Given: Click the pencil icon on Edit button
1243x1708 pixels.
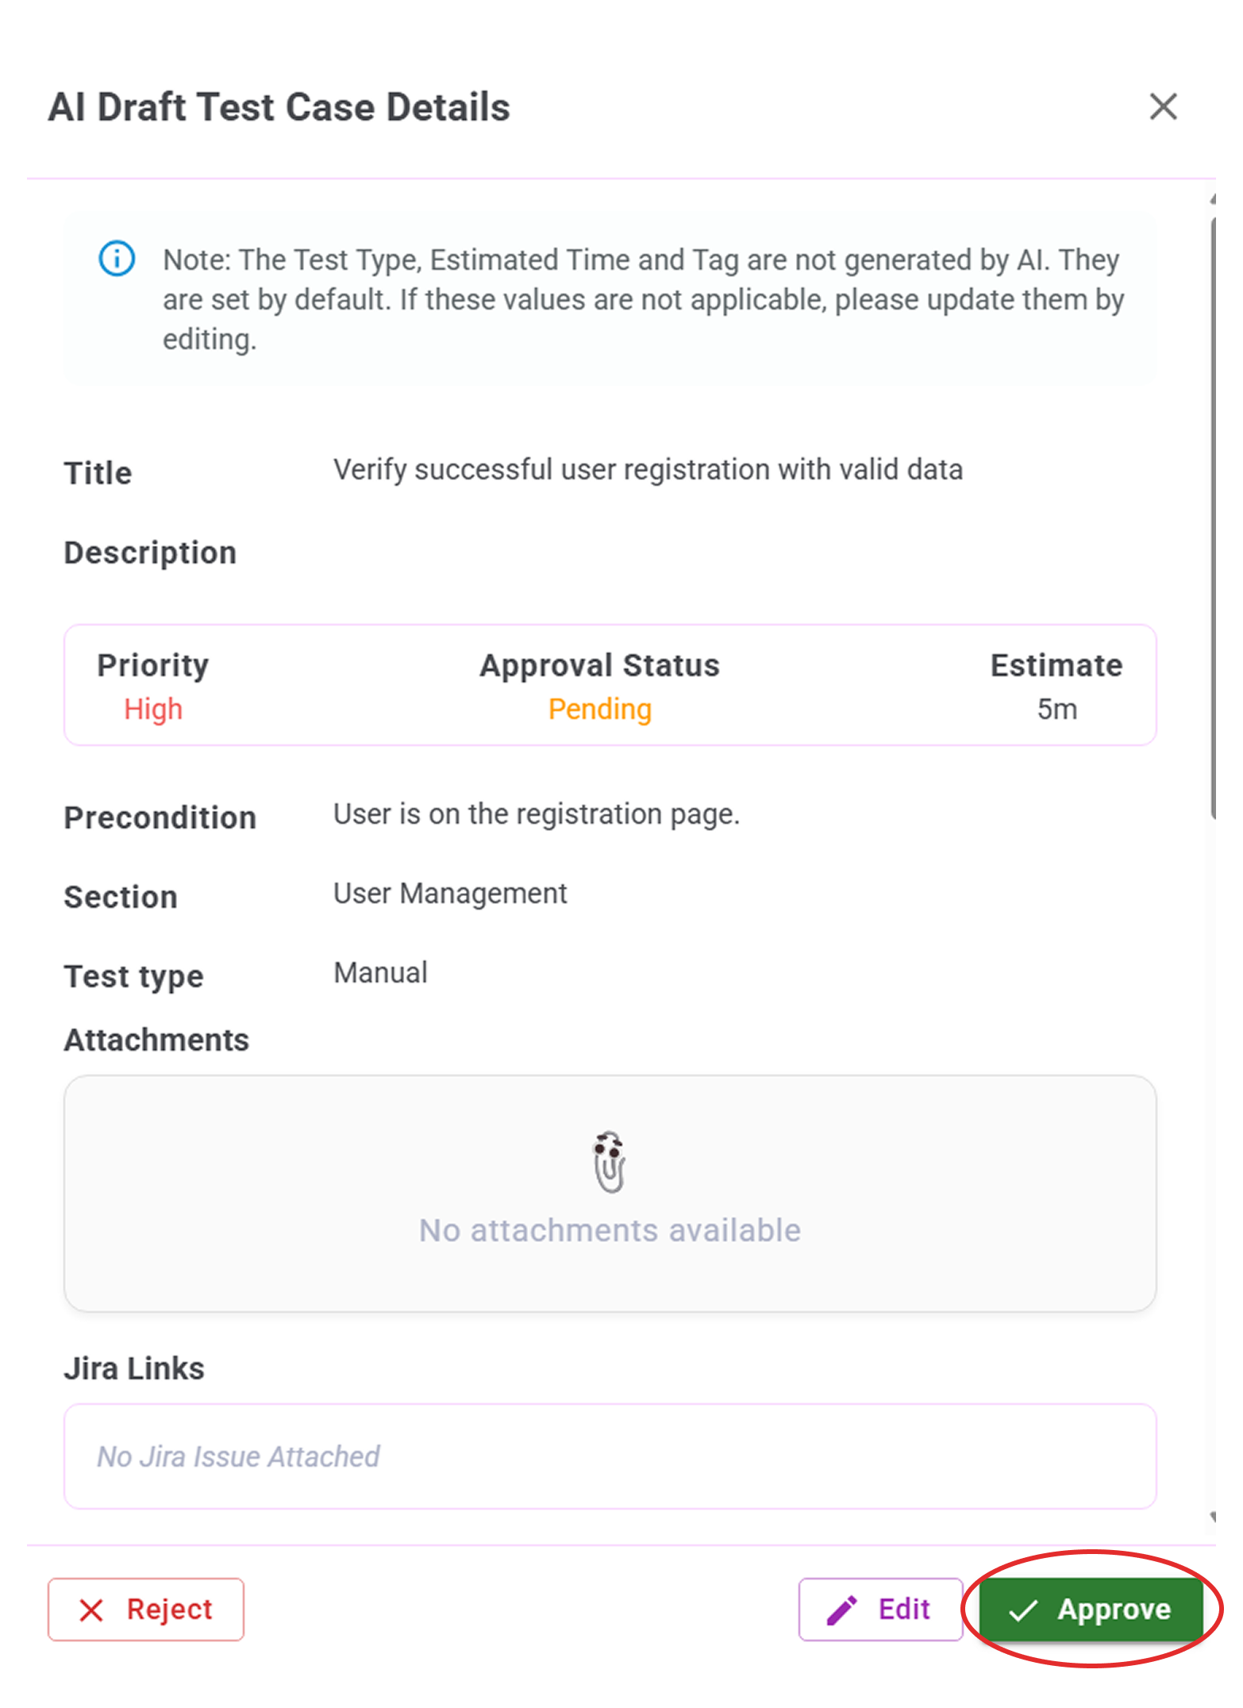Looking at the screenshot, I should (841, 1610).
